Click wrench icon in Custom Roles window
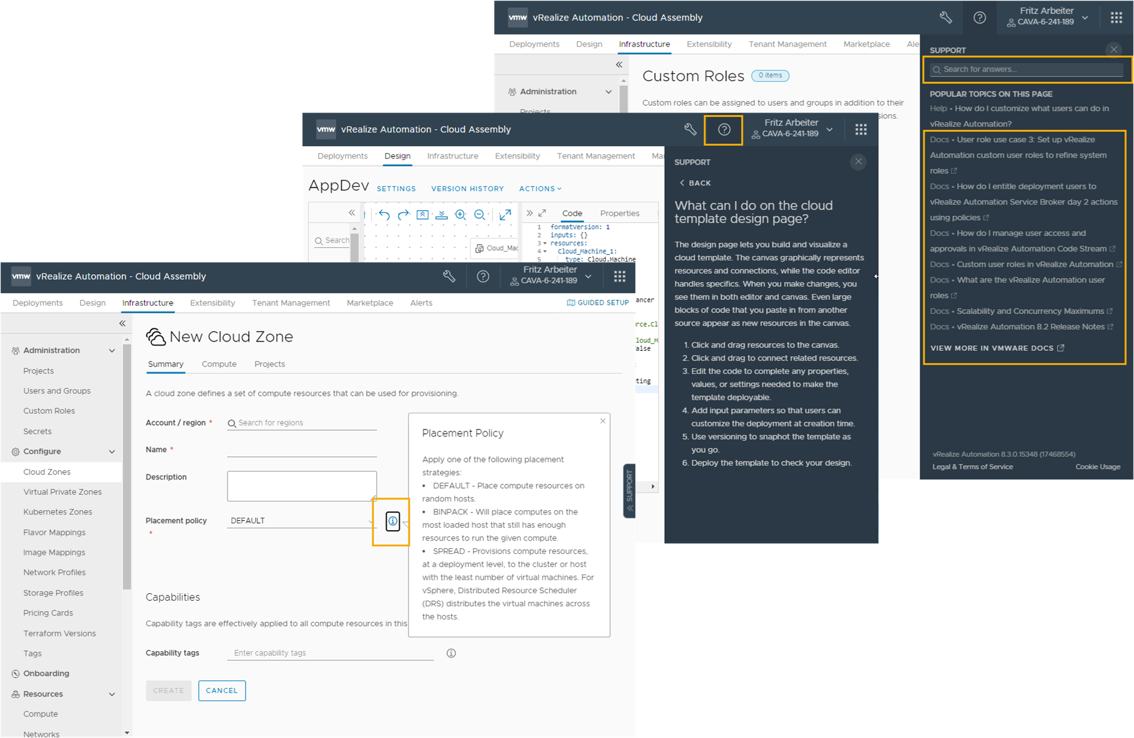 (946, 17)
